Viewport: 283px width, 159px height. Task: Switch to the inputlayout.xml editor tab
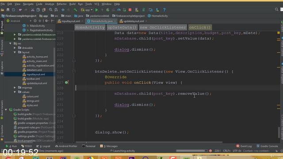point(71,21)
